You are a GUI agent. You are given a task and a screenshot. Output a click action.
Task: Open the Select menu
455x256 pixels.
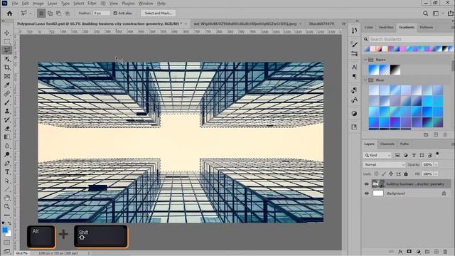coord(78,4)
